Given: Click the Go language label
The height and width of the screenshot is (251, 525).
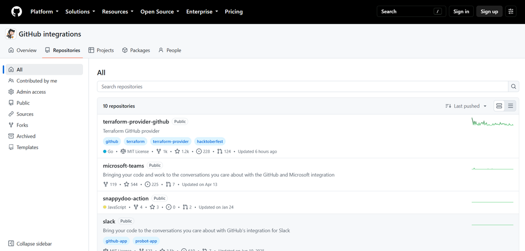Looking at the screenshot, I should click(x=108, y=152).
